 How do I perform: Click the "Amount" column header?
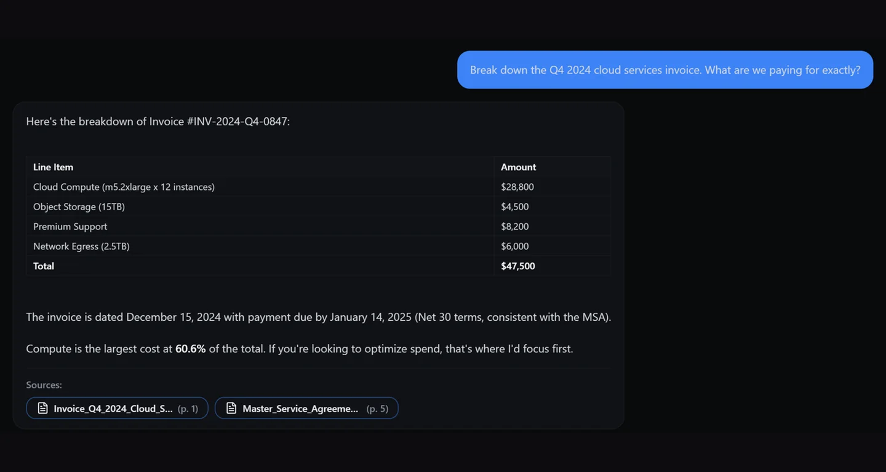tap(518, 167)
